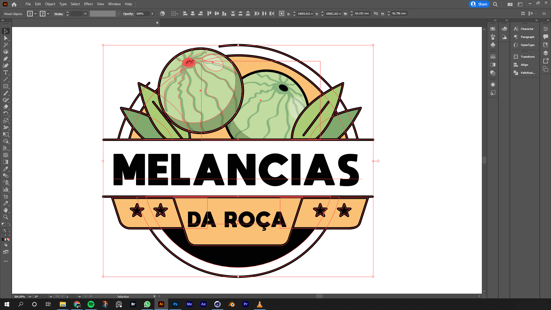Click Horizontal Align Left icon
Screen dimensions: 551x310
185,13
